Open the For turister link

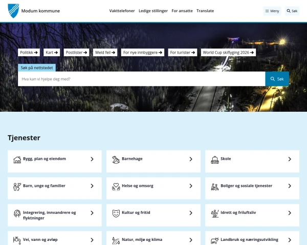point(183,53)
